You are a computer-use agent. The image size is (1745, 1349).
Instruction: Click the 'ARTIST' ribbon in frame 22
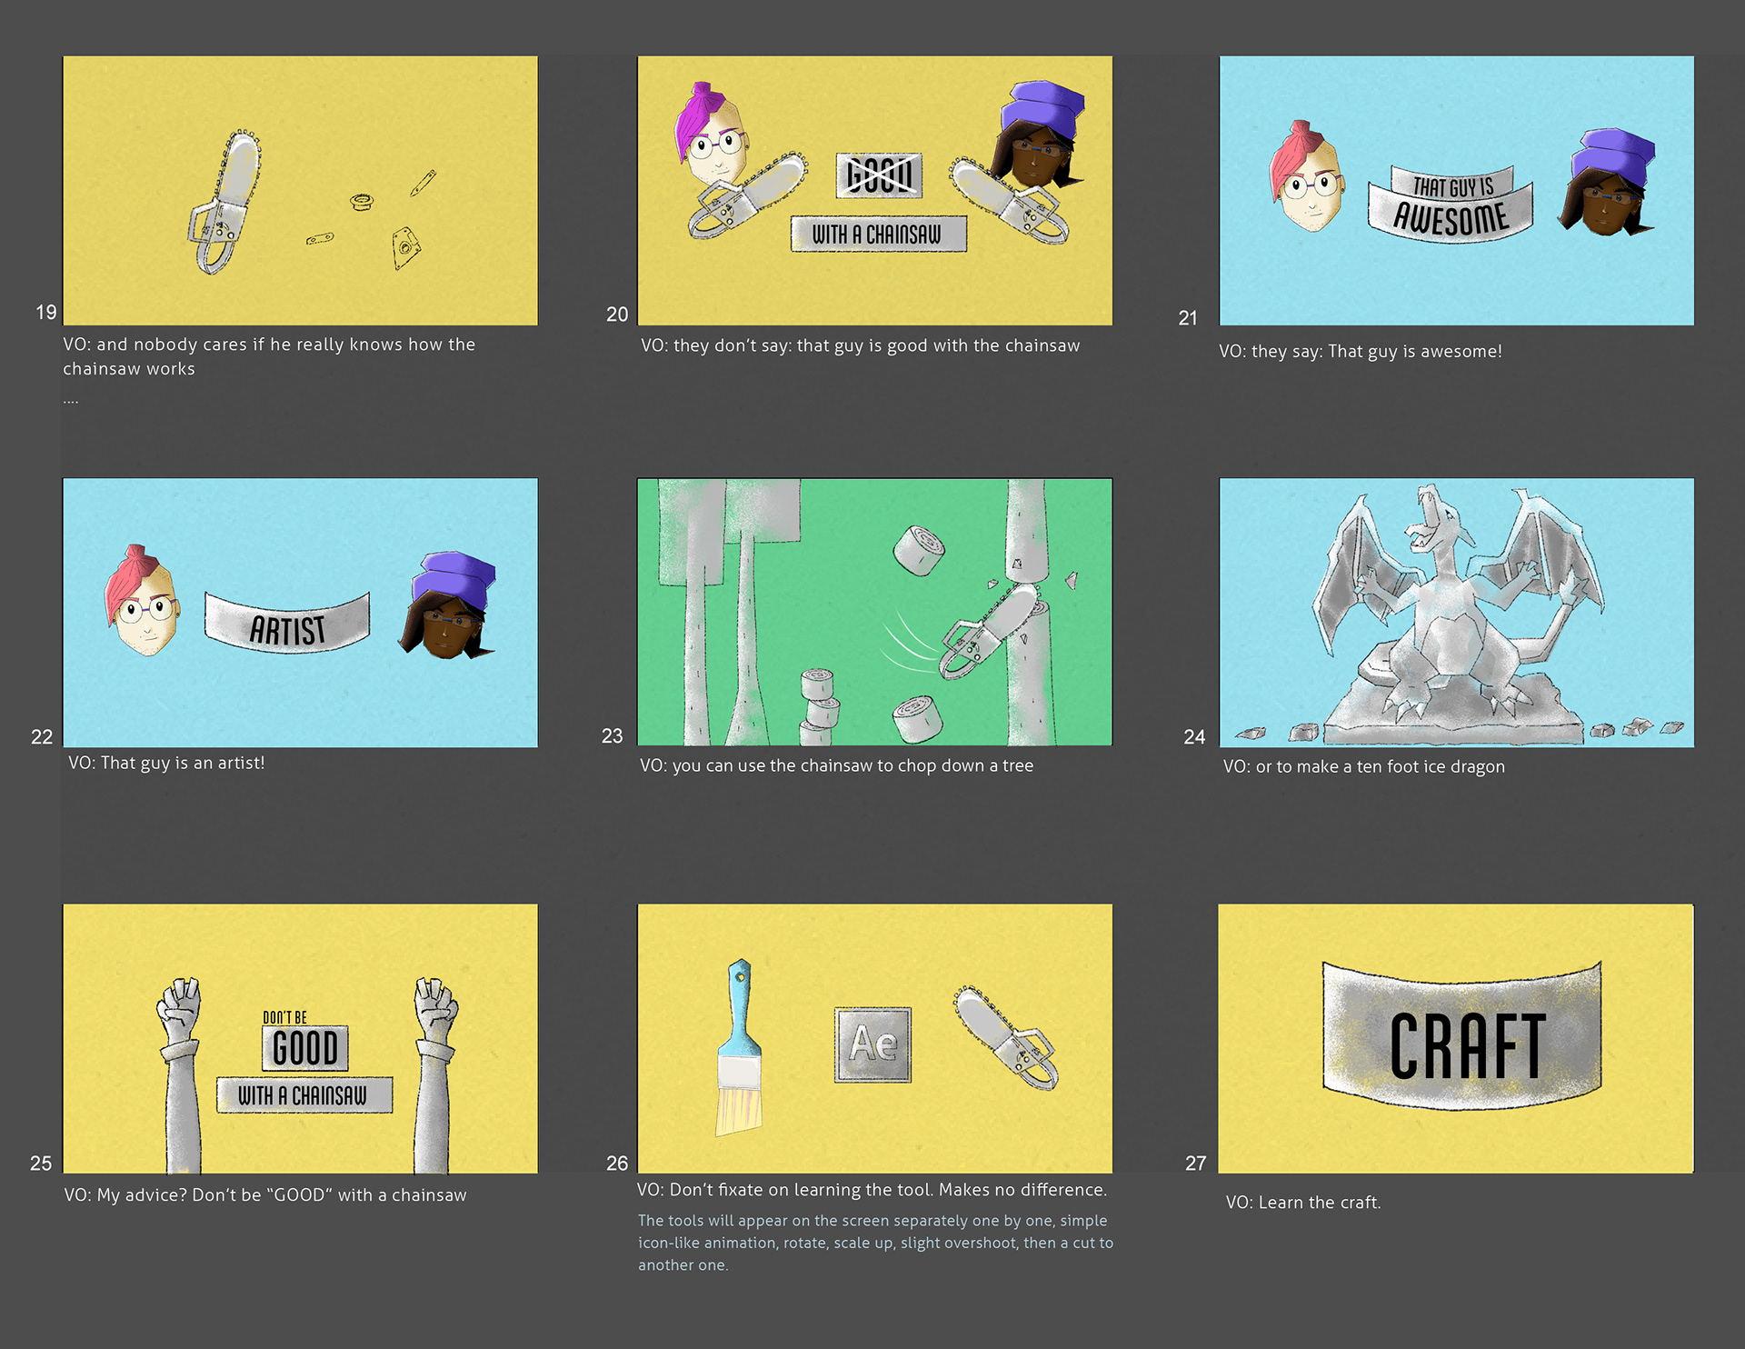(288, 624)
